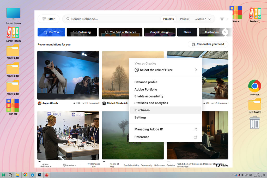Open the SIRUI exhibition project thumbnail
267x178 pixels.
pos(68,135)
